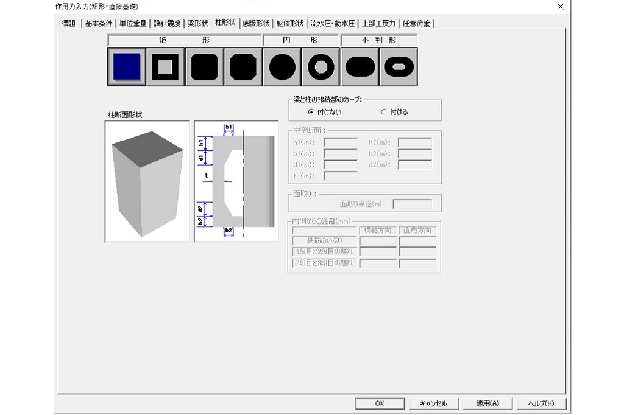Pick the solid oval column shape
Image resolution: width=624 pixels, height=415 pixels.
(360, 67)
